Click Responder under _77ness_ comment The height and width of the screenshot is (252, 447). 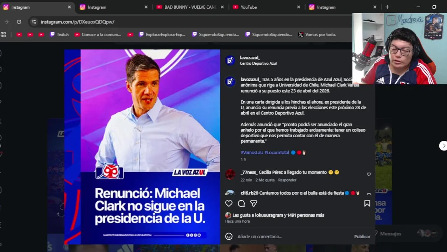click(x=287, y=180)
